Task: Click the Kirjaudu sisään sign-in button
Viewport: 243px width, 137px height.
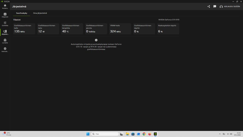Action: 230,7
